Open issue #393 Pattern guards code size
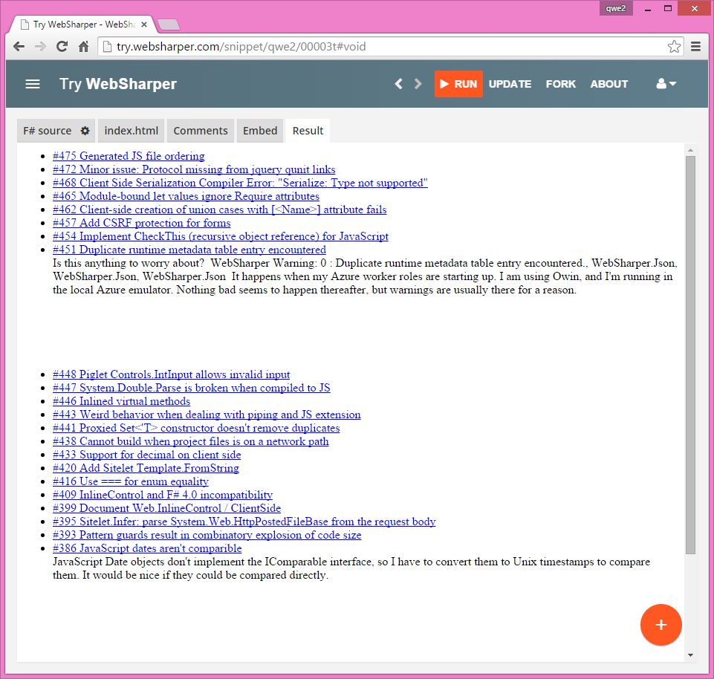Viewport: 714px width, 679px height. pyautogui.click(x=207, y=535)
